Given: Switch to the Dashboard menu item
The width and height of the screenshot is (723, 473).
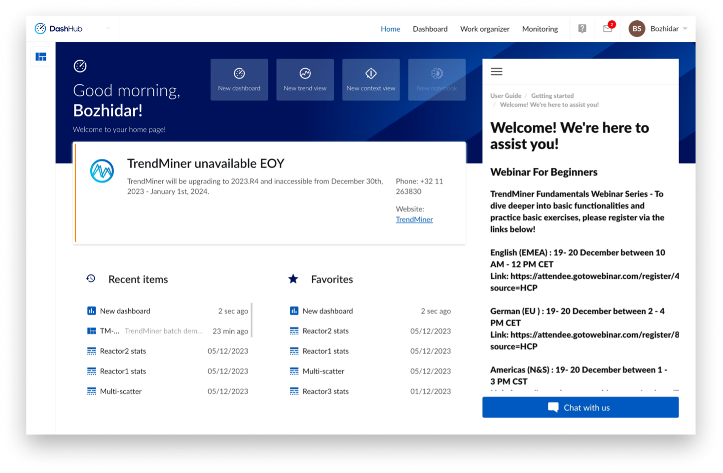Looking at the screenshot, I should pyautogui.click(x=430, y=29).
